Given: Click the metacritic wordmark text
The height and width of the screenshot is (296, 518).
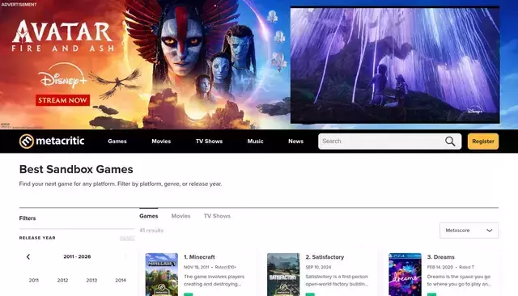Looking at the screenshot, I should pyautogui.click(x=60, y=141).
